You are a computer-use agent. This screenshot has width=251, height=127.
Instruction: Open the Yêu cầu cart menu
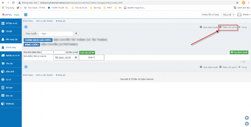[11, 63]
